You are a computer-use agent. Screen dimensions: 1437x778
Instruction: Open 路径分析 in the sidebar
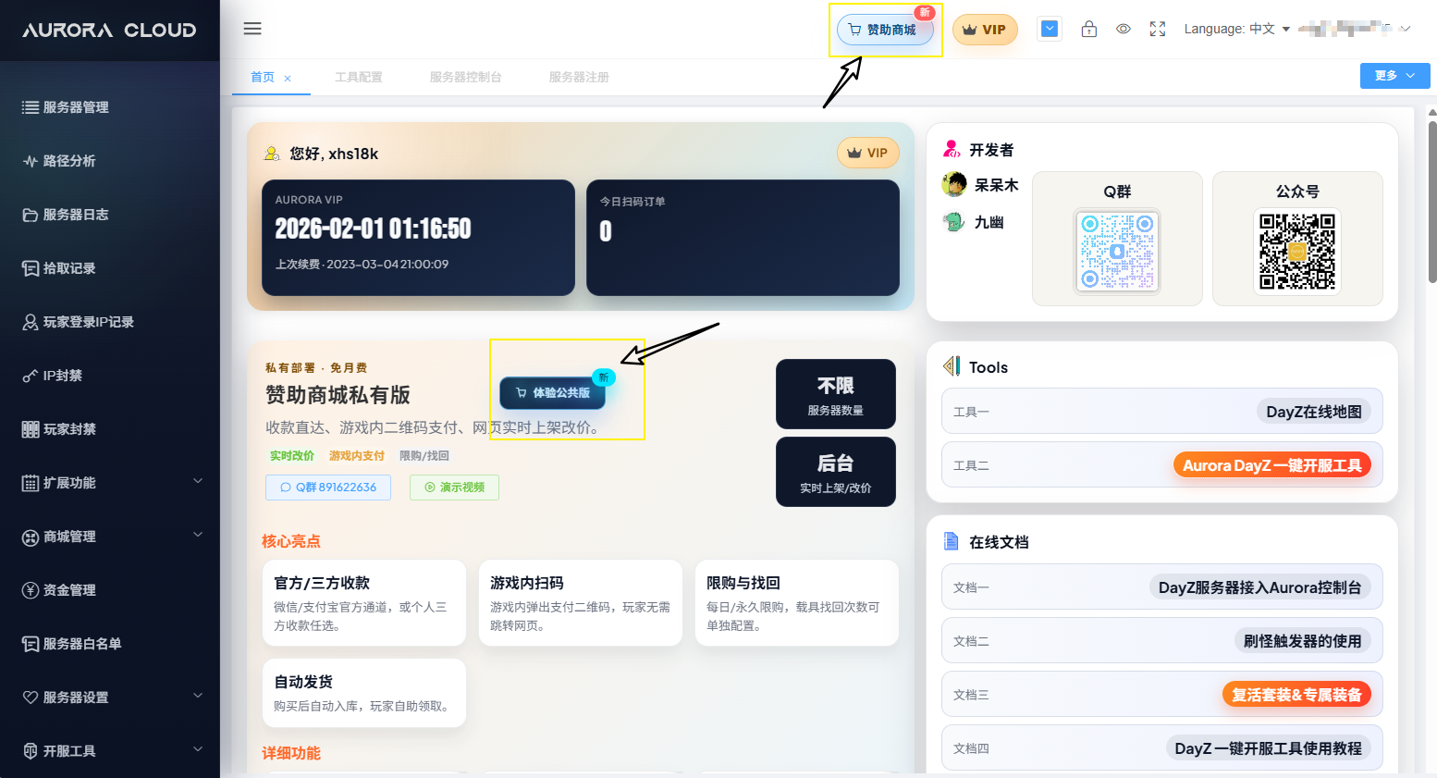click(69, 161)
